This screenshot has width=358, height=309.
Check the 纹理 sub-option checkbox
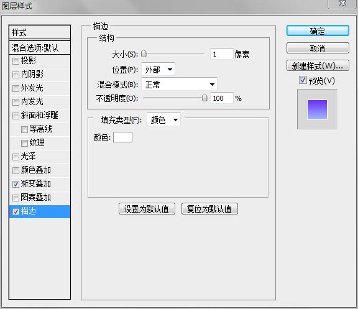(x=24, y=143)
